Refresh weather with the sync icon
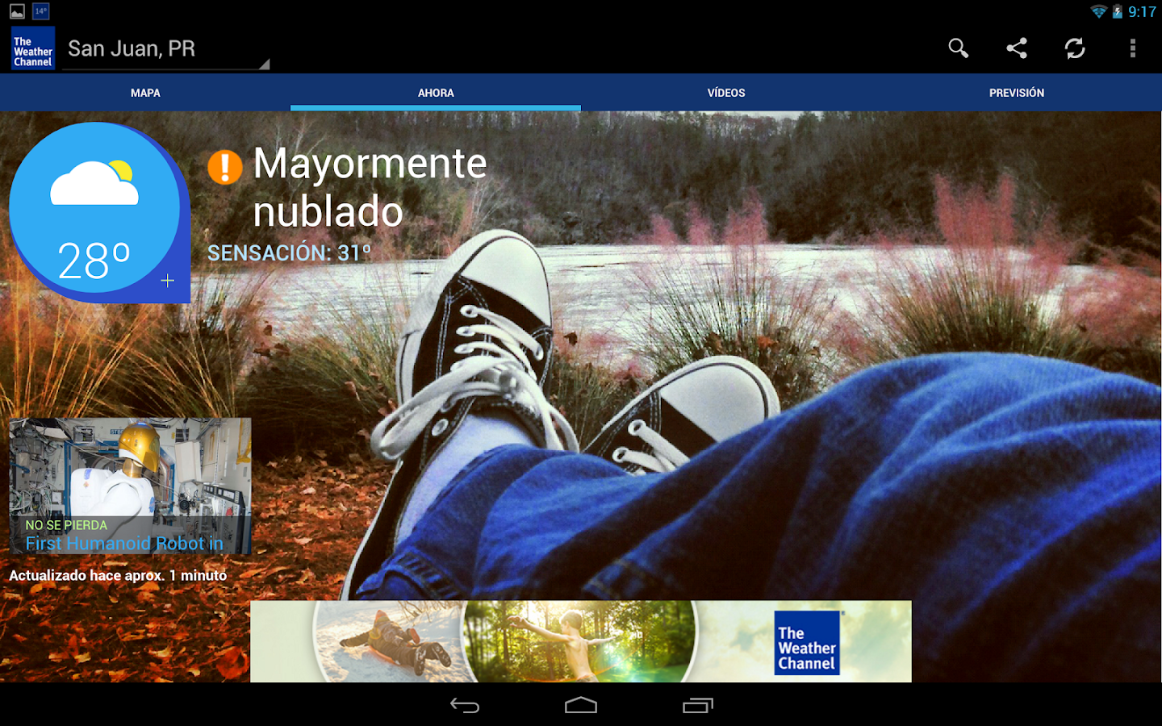The image size is (1162, 726). (1075, 48)
